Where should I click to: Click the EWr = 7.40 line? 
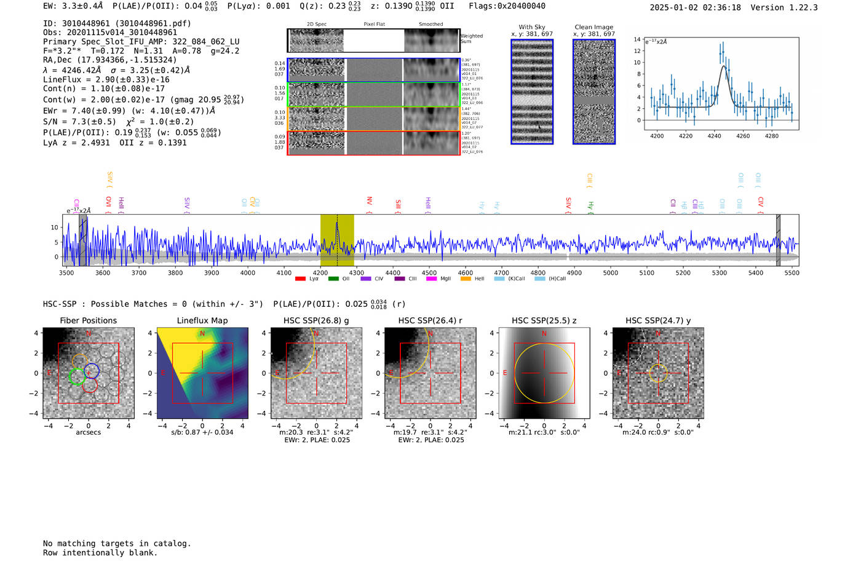click(129, 111)
